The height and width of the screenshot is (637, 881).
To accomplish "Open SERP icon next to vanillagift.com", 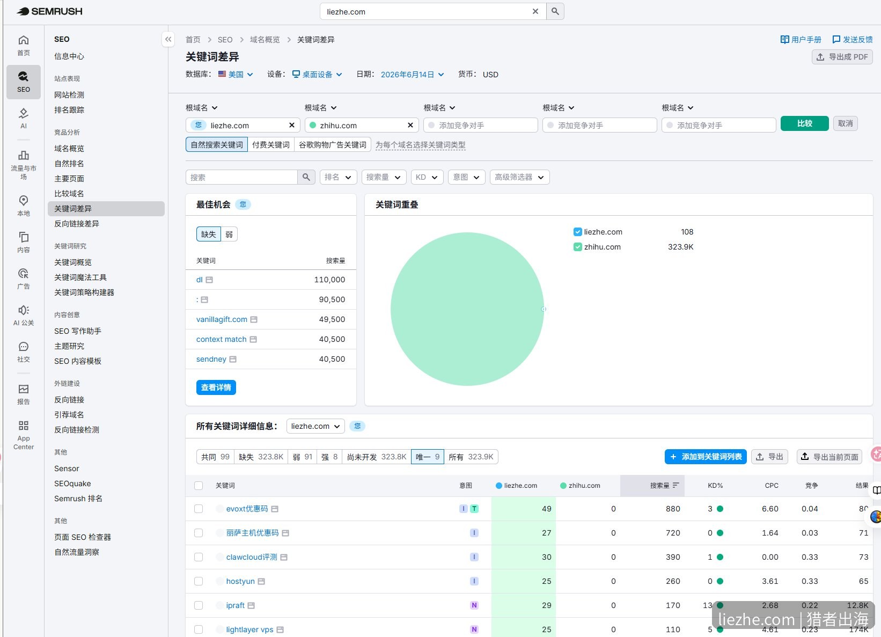I will pyautogui.click(x=254, y=319).
